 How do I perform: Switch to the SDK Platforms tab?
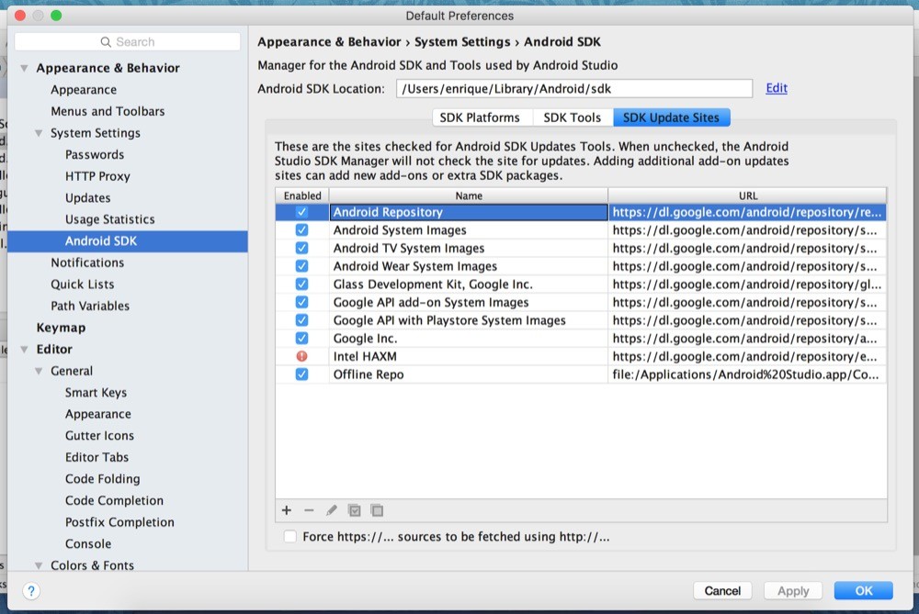(481, 117)
